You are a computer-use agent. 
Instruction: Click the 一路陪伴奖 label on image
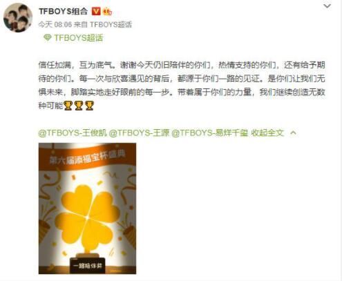click(x=88, y=266)
